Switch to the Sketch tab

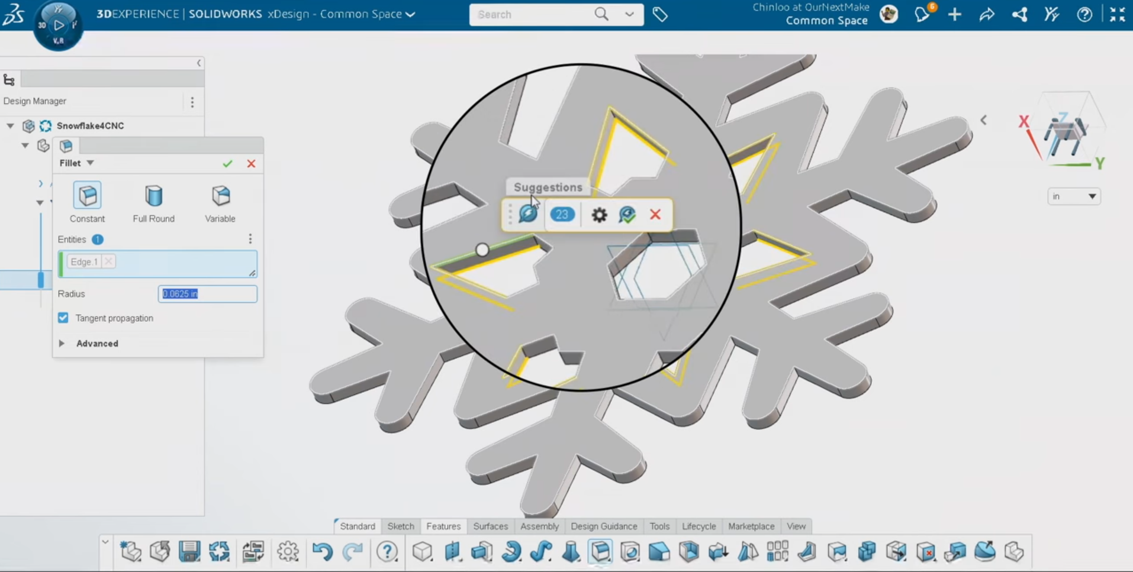pos(400,526)
